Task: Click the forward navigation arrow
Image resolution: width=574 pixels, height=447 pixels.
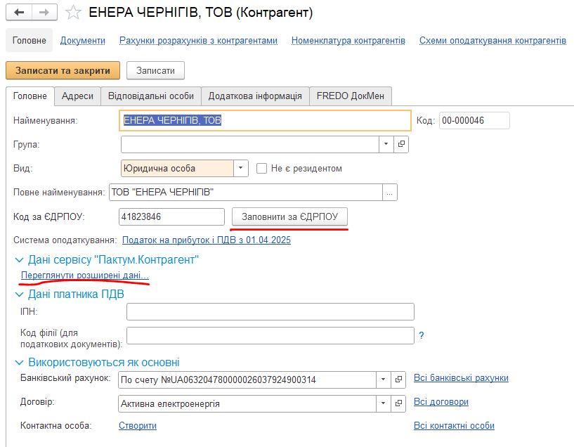Action: [x=44, y=13]
